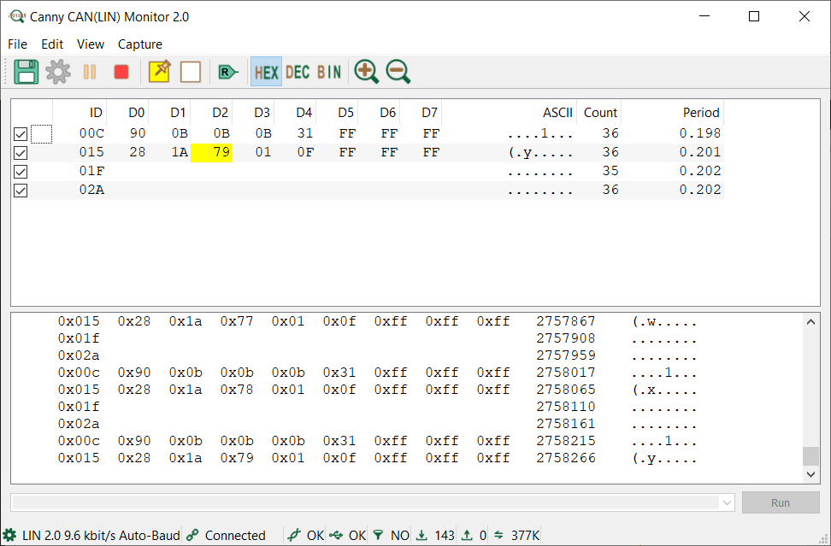This screenshot has height=546, width=831.
Task: Open the Edit menu
Action: [x=52, y=44]
